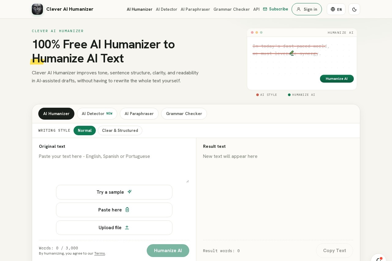Click Humanize AI in the demo preview card

pos(337,79)
